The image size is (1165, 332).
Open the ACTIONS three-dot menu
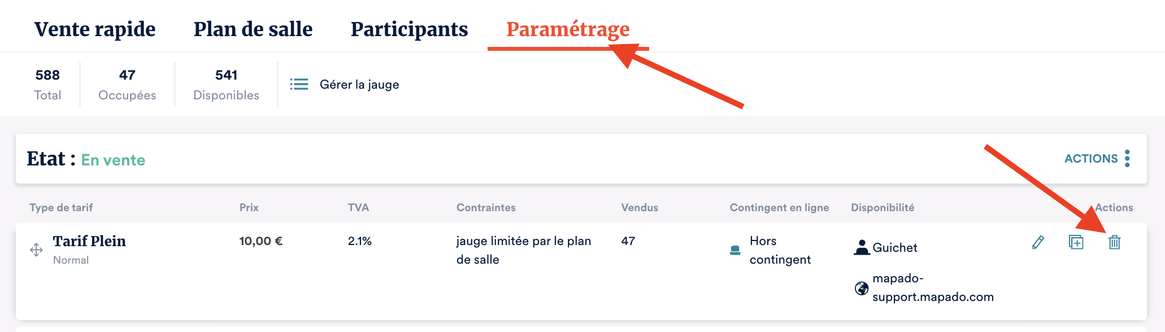click(1127, 159)
